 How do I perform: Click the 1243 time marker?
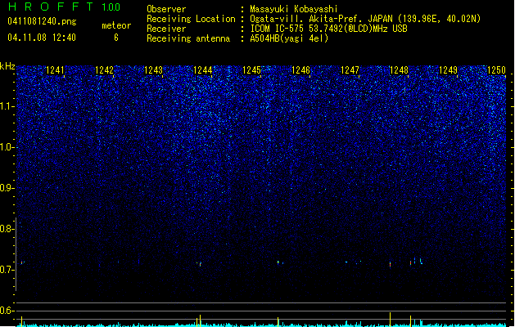click(153, 70)
